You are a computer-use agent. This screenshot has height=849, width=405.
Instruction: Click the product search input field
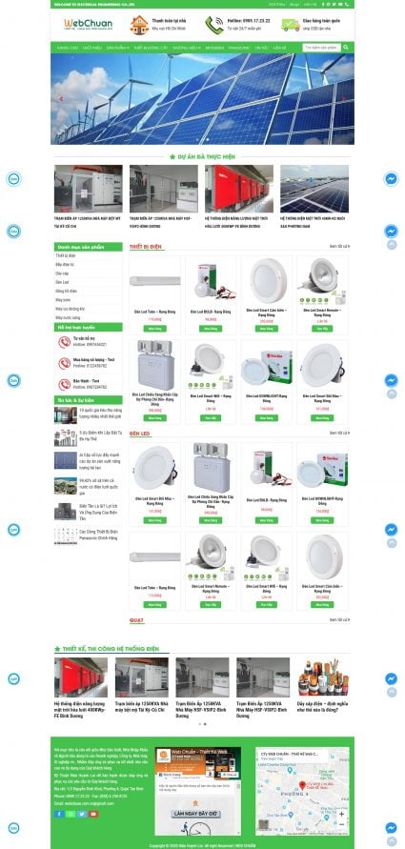[322, 48]
